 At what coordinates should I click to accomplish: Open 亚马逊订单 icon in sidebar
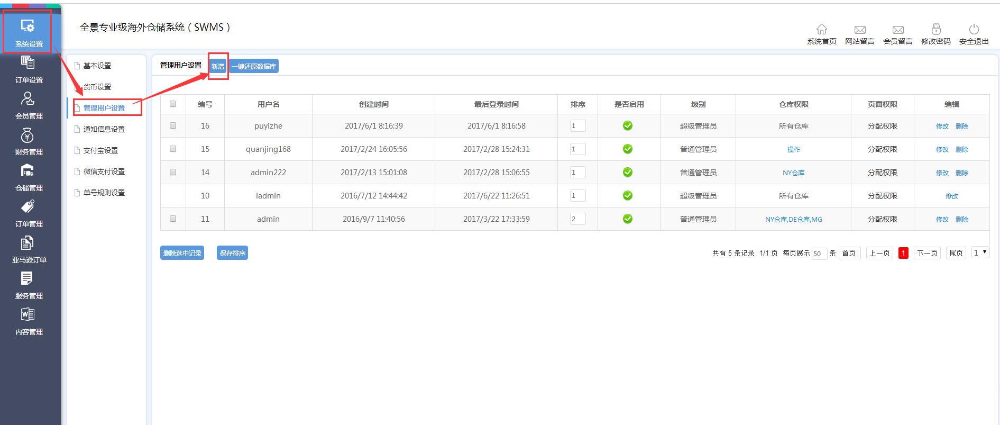29,243
